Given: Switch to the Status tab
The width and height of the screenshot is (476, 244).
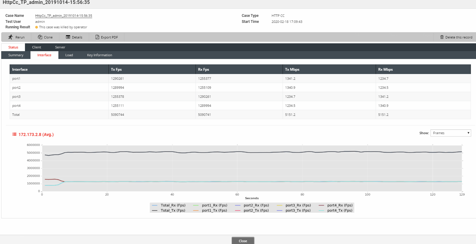Looking at the screenshot, I should 13,47.
